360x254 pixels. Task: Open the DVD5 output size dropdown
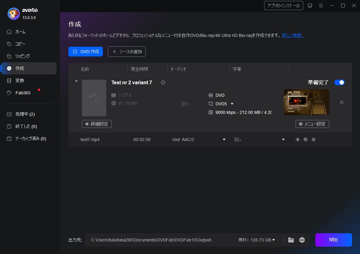click(232, 104)
